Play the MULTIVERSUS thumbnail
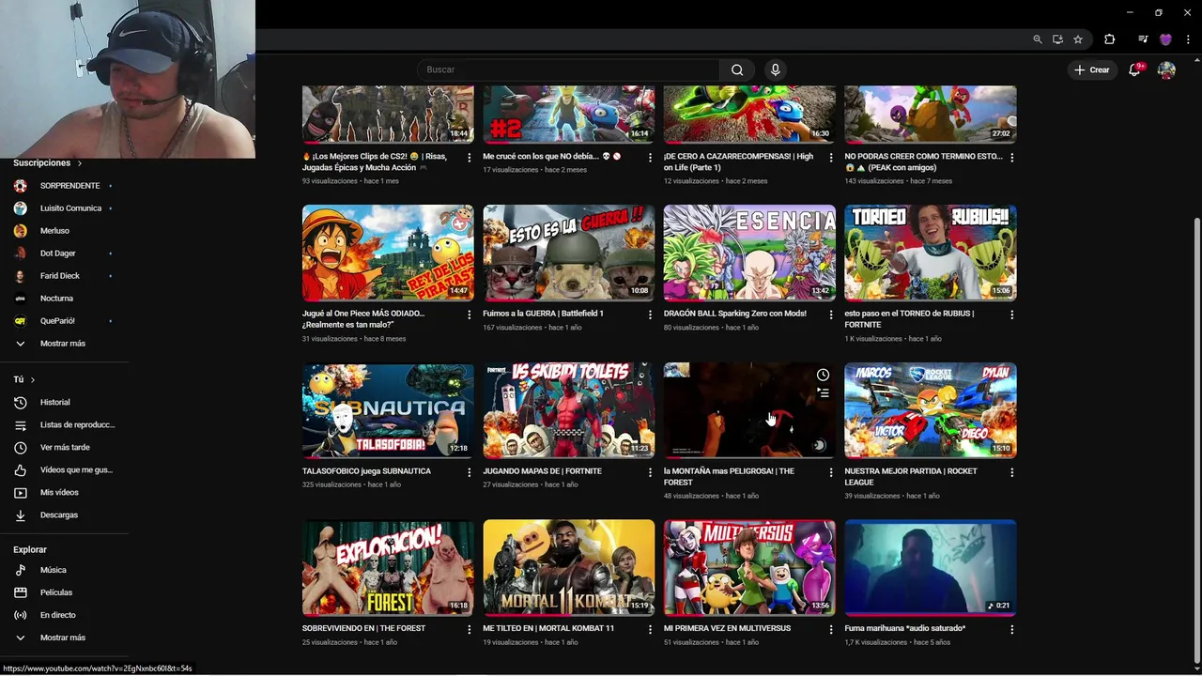Viewport: 1202px width, 676px height. (x=749, y=567)
